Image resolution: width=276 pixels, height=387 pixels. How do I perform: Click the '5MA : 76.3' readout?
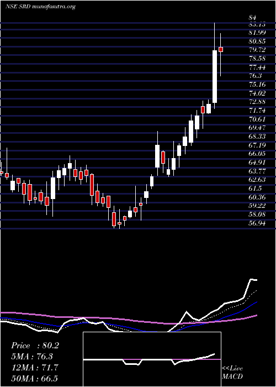click(32, 357)
